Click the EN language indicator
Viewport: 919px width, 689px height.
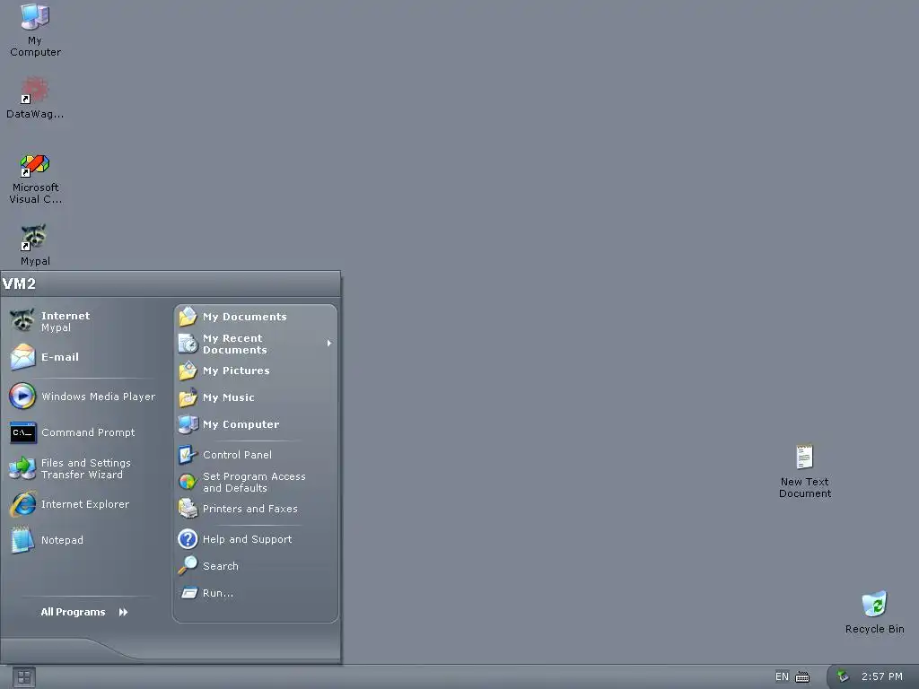pyautogui.click(x=783, y=676)
